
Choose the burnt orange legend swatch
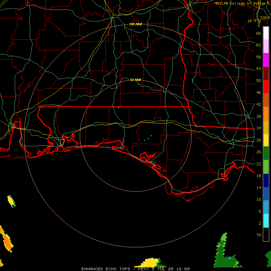click(x=266, y=100)
